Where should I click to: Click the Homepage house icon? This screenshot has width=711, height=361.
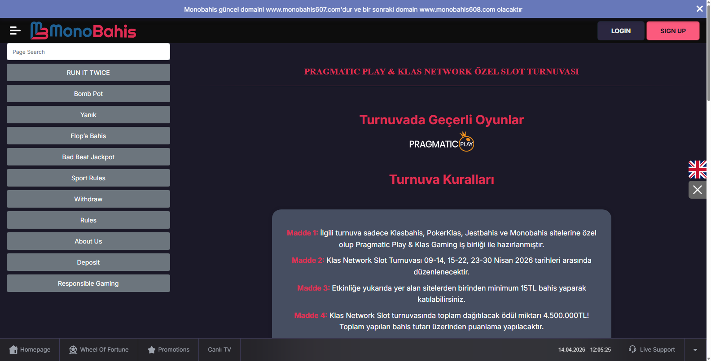click(x=13, y=350)
